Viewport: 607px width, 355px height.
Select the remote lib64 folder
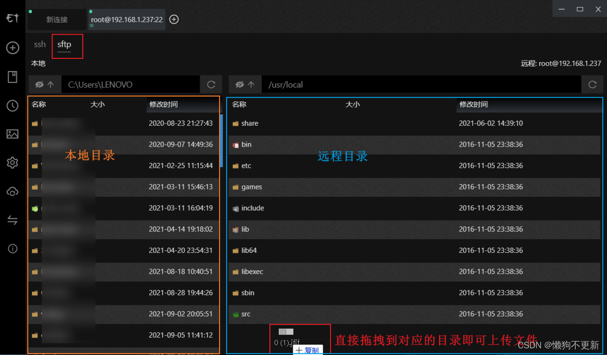point(414,250)
